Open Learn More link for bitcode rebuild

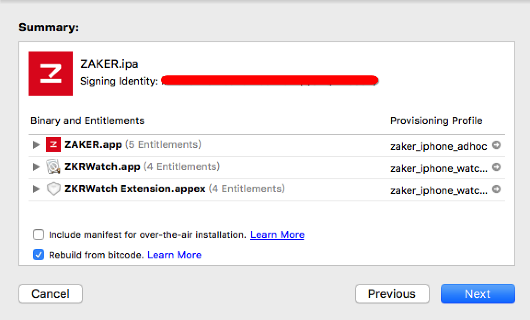174,255
